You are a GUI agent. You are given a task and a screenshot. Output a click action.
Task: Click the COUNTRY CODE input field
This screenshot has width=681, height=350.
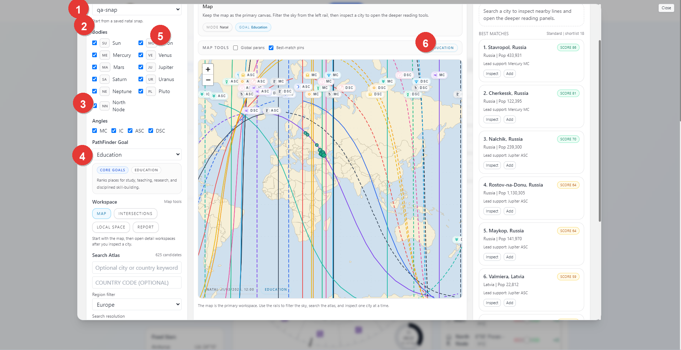coord(137,282)
